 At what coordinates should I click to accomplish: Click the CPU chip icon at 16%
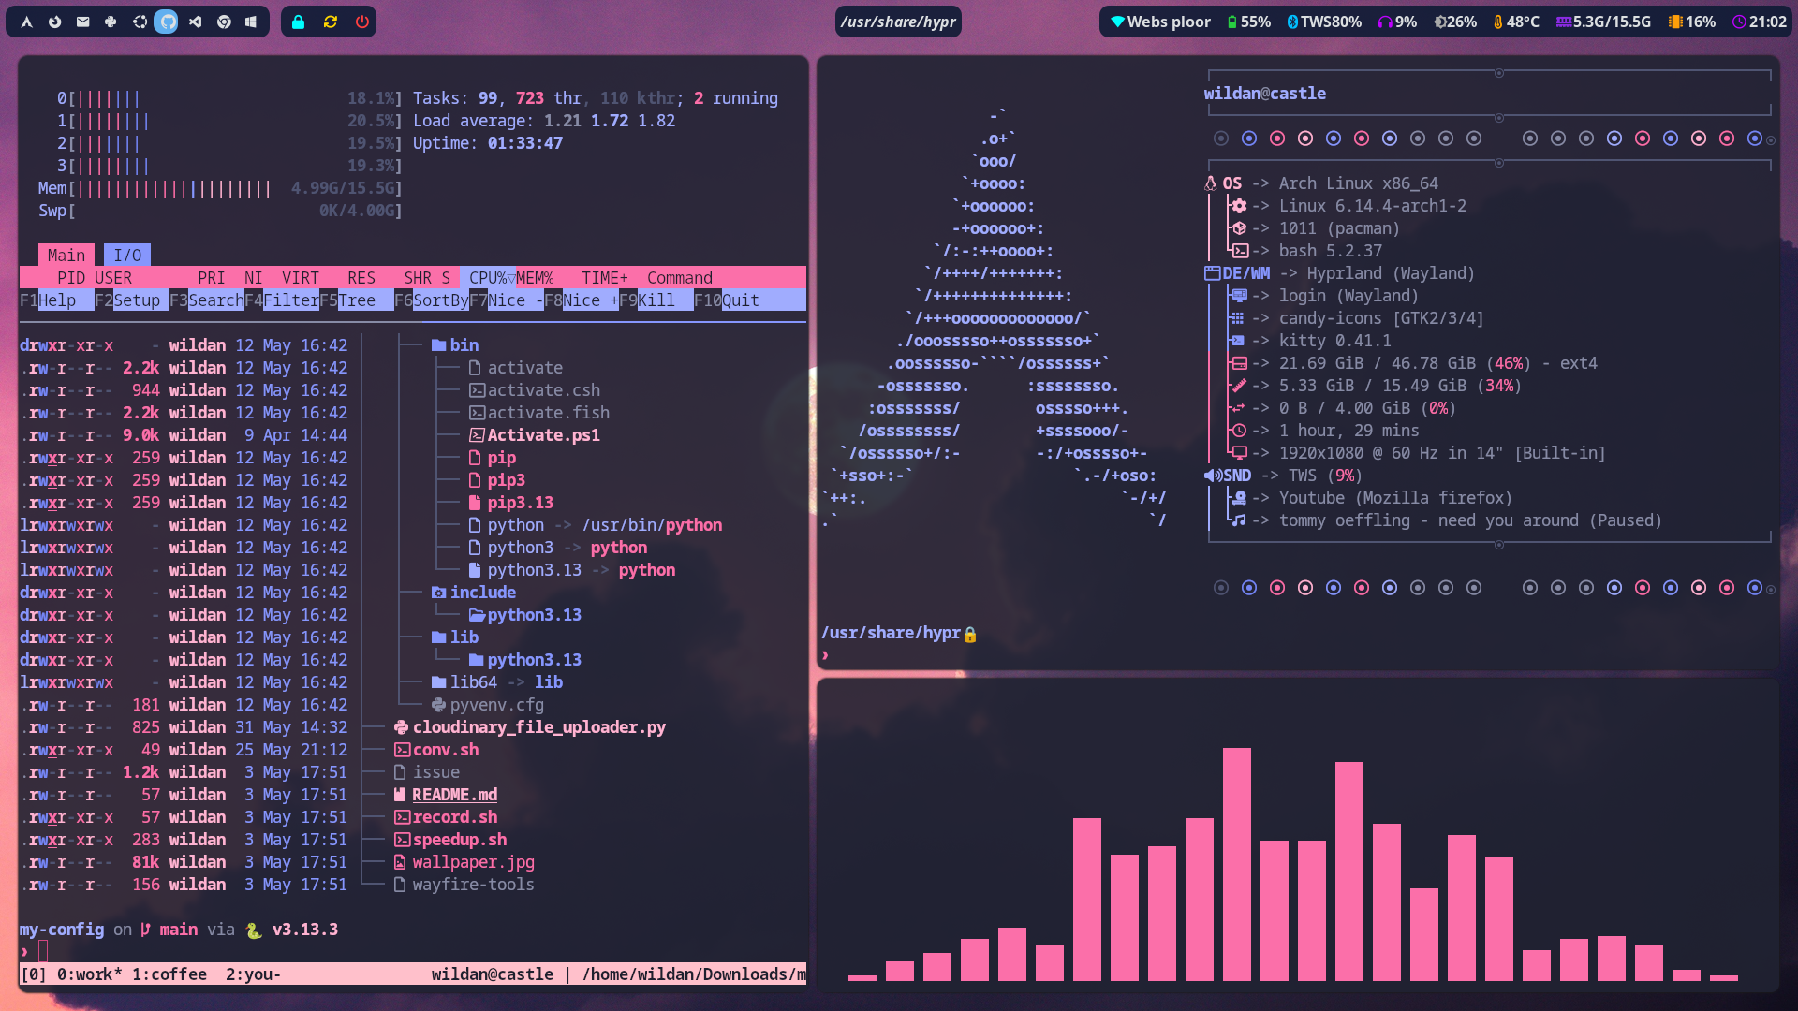pyautogui.click(x=1675, y=22)
